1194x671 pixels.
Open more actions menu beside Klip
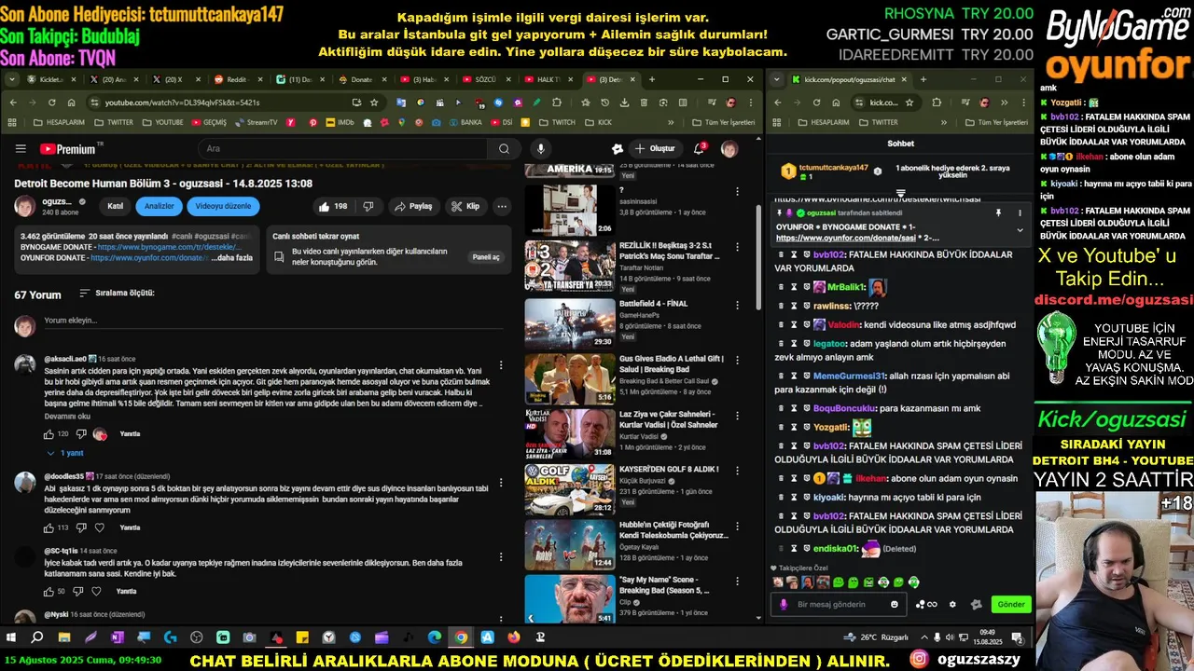tap(502, 206)
